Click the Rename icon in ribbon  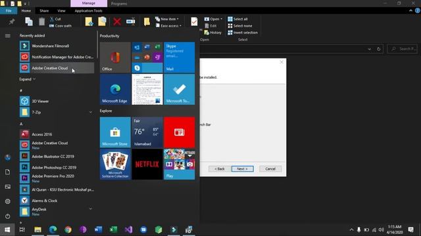pyautogui.click(x=131, y=22)
